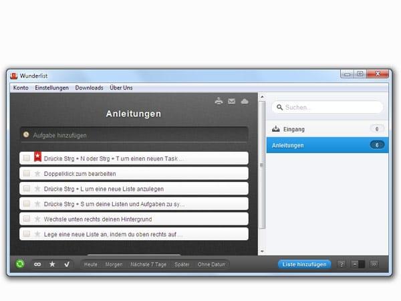Filter tasks for Nächste 7 Tage
The width and height of the screenshot is (401, 301).
click(x=148, y=264)
